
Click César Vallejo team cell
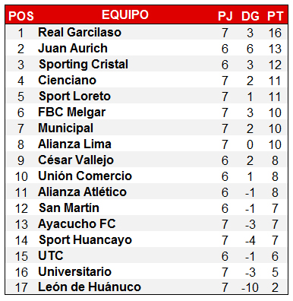tap(76, 160)
